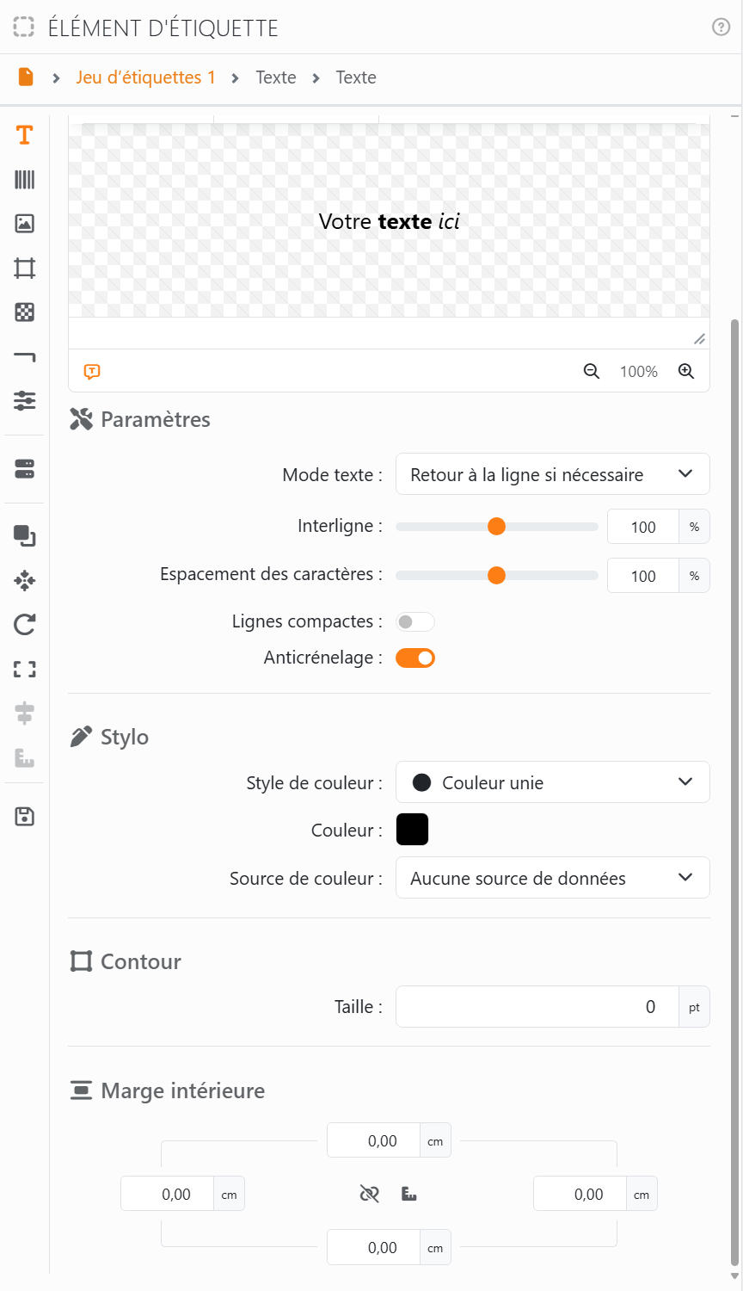Click the Contour Taille input field
743x1291 pixels.
coord(537,1007)
